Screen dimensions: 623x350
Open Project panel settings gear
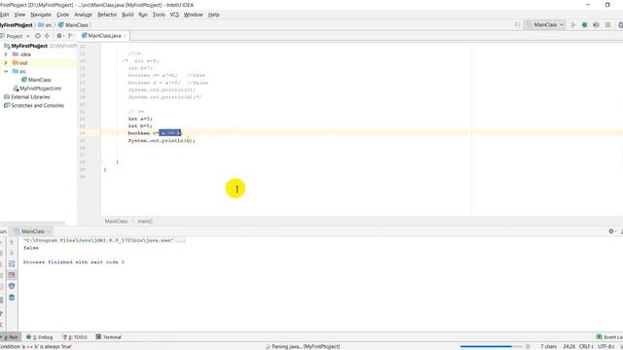[x=59, y=36]
